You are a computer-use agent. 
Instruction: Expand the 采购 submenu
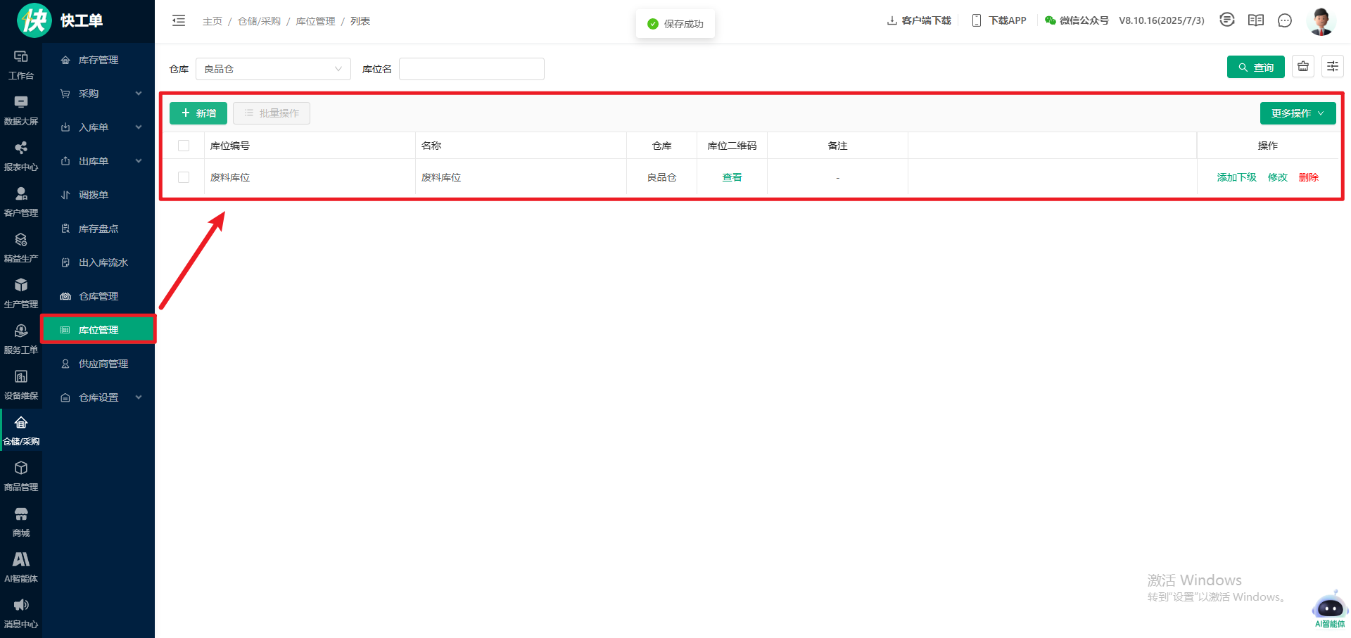99,94
